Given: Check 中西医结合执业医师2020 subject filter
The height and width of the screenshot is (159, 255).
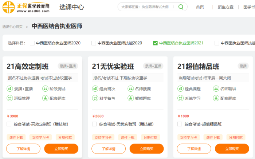Looking at the screenshot, I should pyautogui.click(x=32, y=43).
